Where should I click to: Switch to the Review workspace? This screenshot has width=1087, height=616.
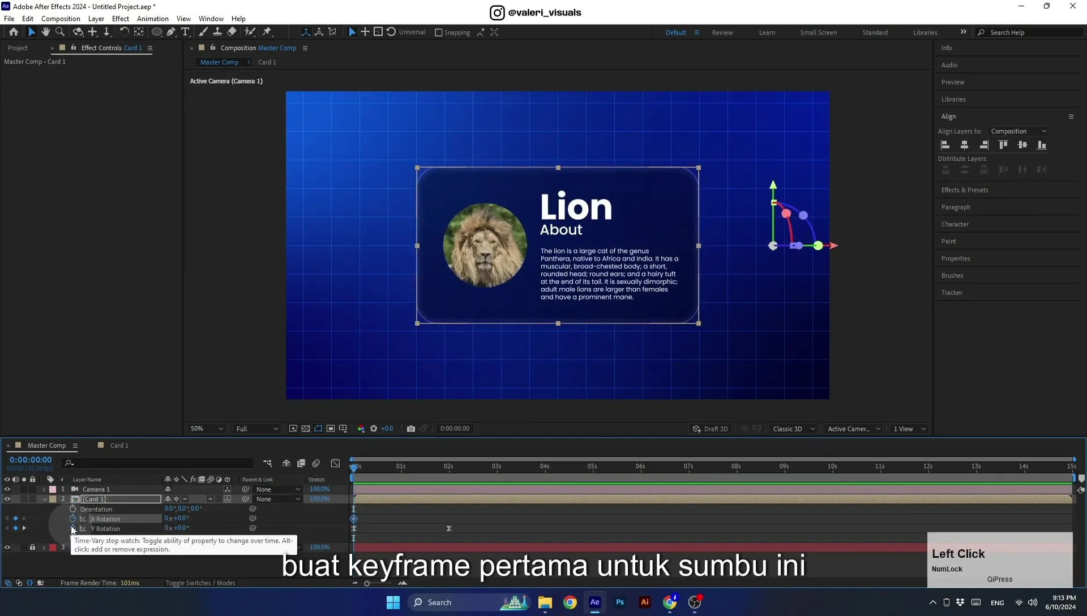point(722,33)
